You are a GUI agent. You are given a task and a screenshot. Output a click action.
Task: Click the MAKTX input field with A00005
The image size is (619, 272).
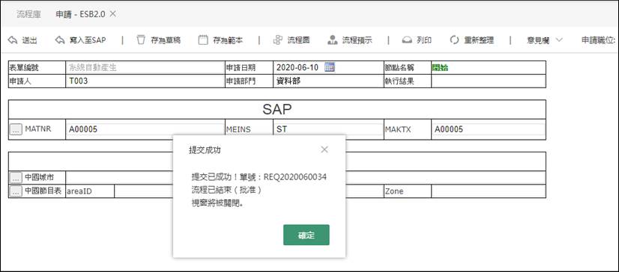click(489, 129)
